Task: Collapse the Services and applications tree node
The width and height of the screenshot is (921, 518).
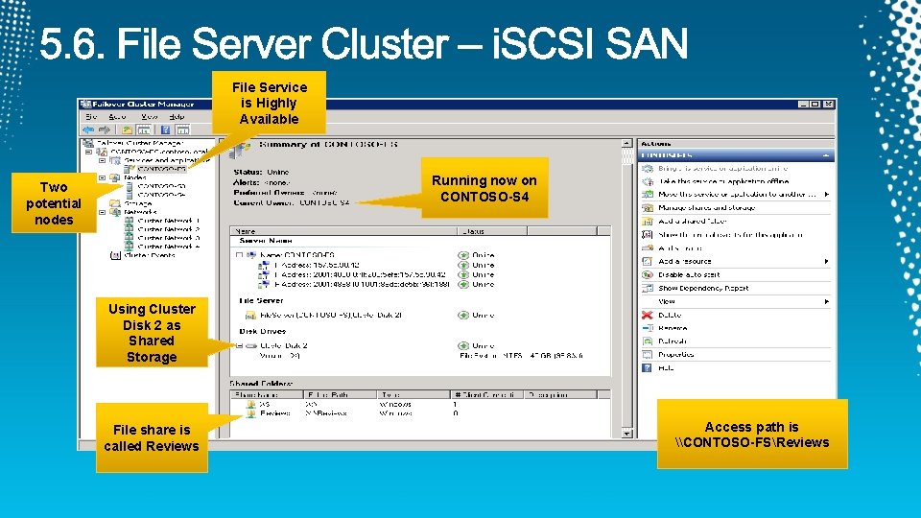Action: point(102,160)
